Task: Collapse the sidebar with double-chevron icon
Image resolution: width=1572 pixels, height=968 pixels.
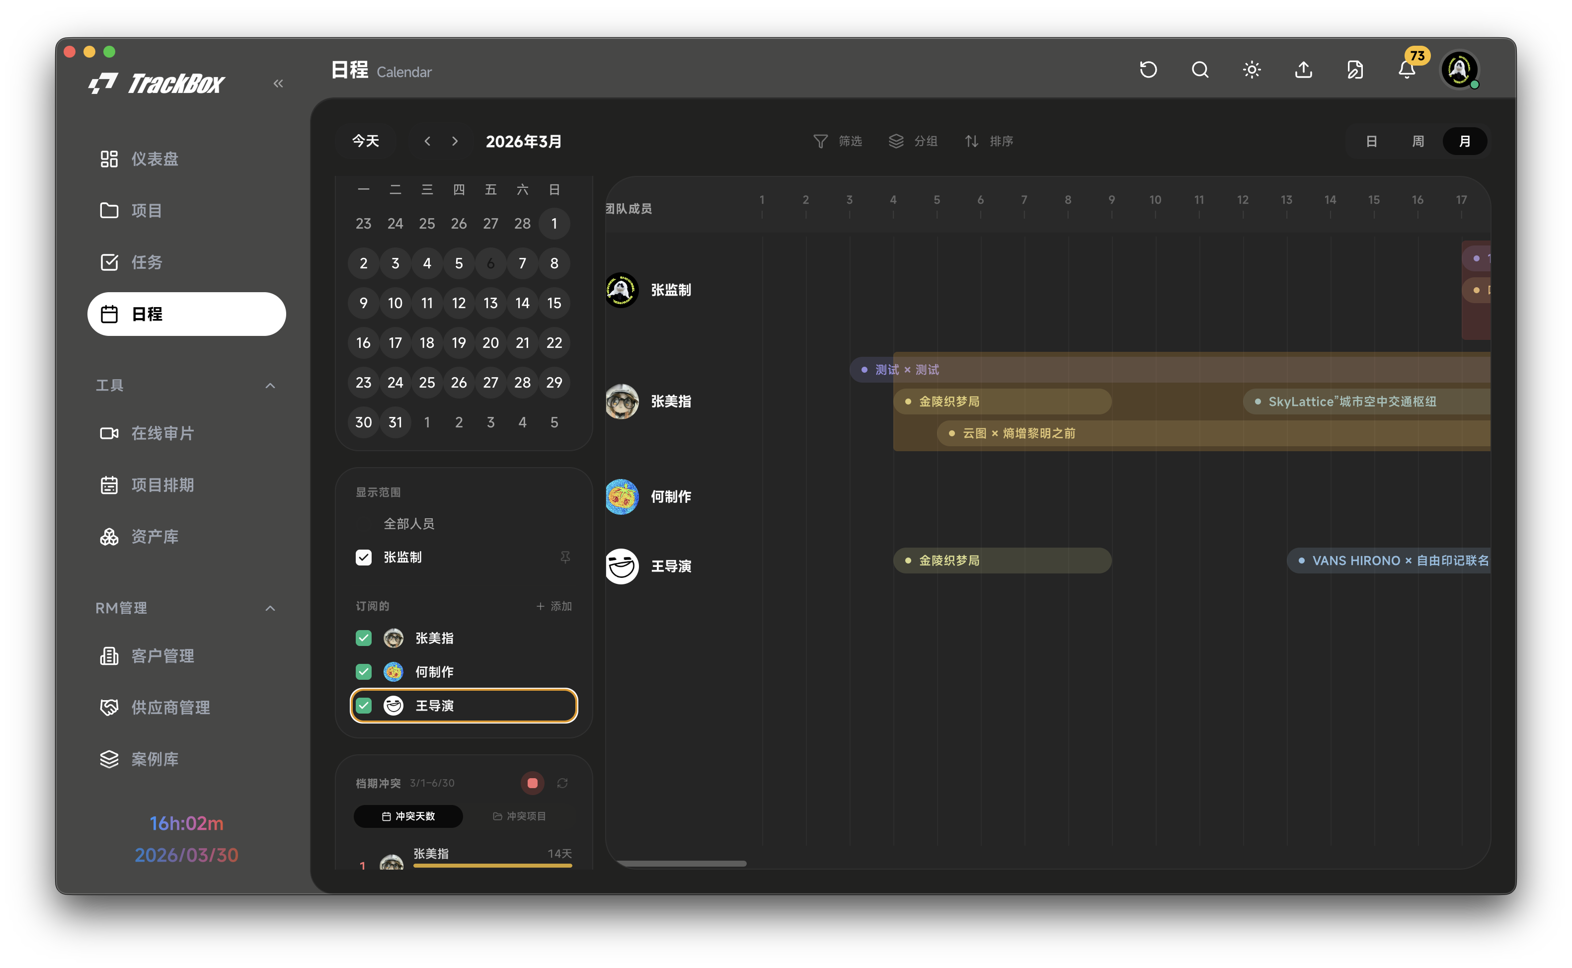Action: 278,83
